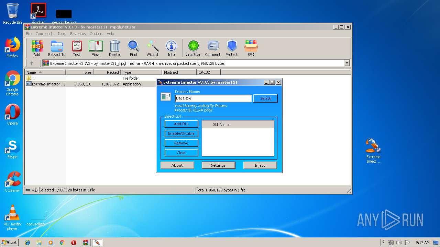Click the 9:17 AM taskbar clock
Image resolution: width=440 pixels, height=247 pixels.
coord(422,243)
